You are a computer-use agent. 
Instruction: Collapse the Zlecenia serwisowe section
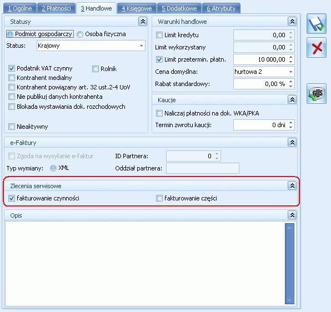coord(292,185)
